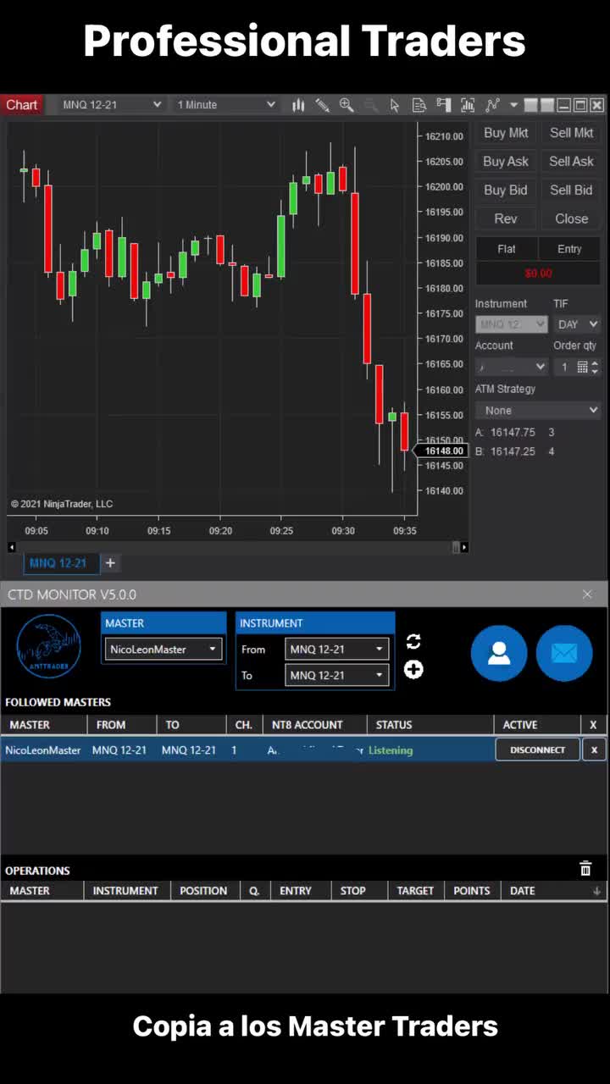Viewport: 610px width, 1084px height.
Task: Click the Buy Bid button
Action: pos(506,191)
